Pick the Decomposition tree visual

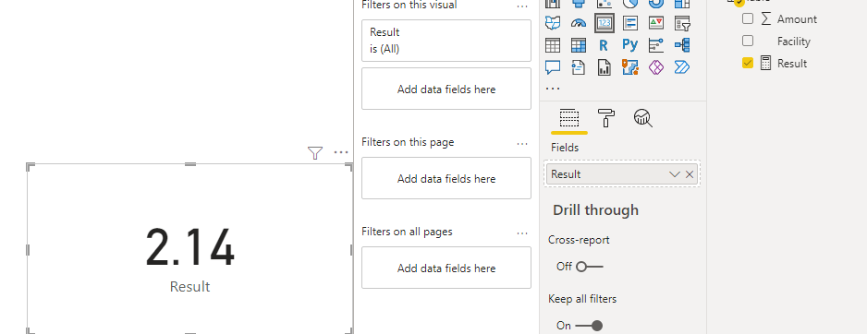(x=682, y=44)
